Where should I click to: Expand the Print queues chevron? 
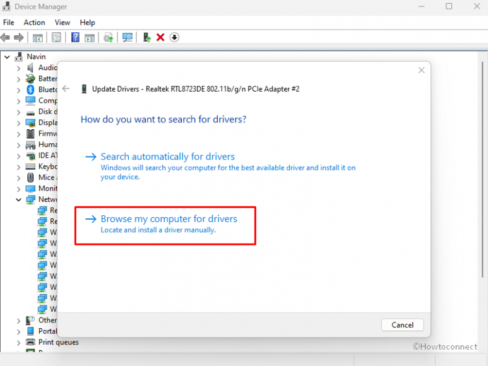pos(19,343)
